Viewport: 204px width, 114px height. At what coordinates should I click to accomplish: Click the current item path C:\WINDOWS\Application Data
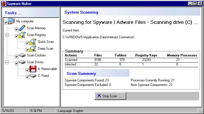(99, 37)
